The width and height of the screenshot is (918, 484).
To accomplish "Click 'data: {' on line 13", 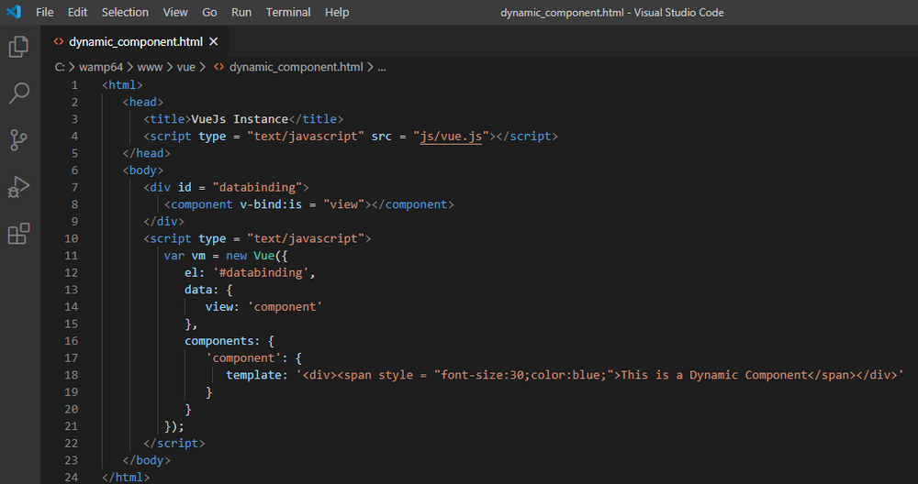I will [x=208, y=290].
